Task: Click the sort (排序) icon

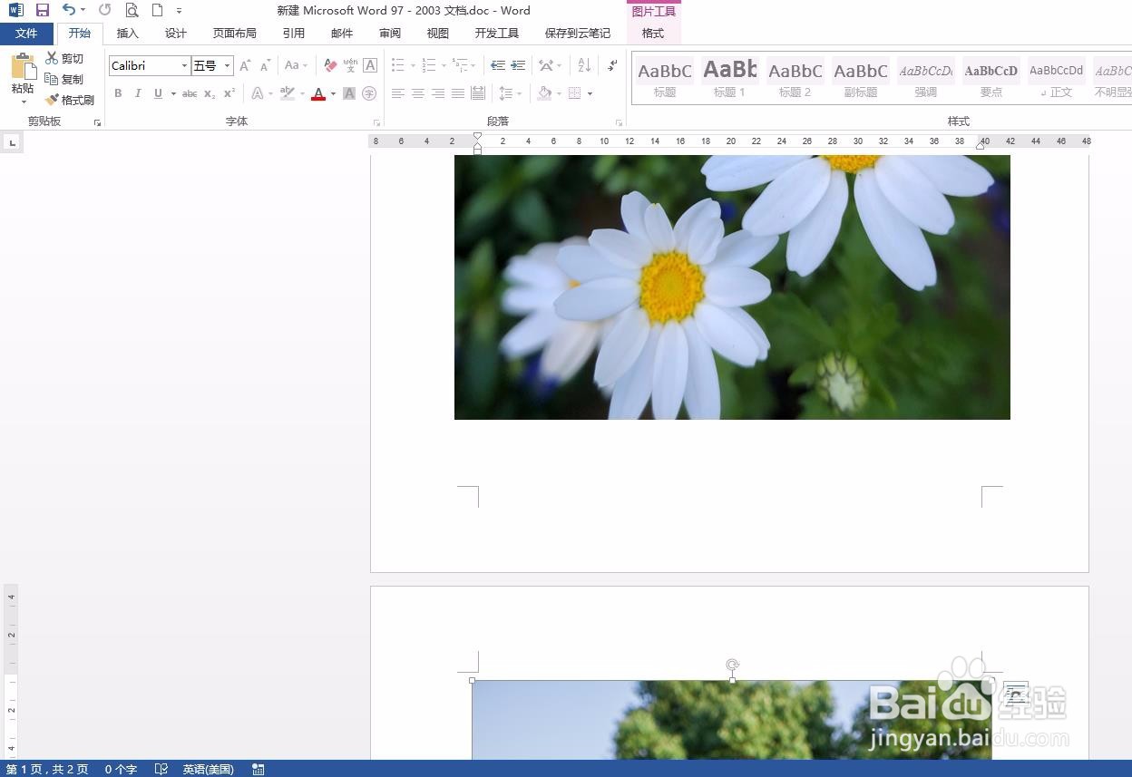Action: click(584, 65)
